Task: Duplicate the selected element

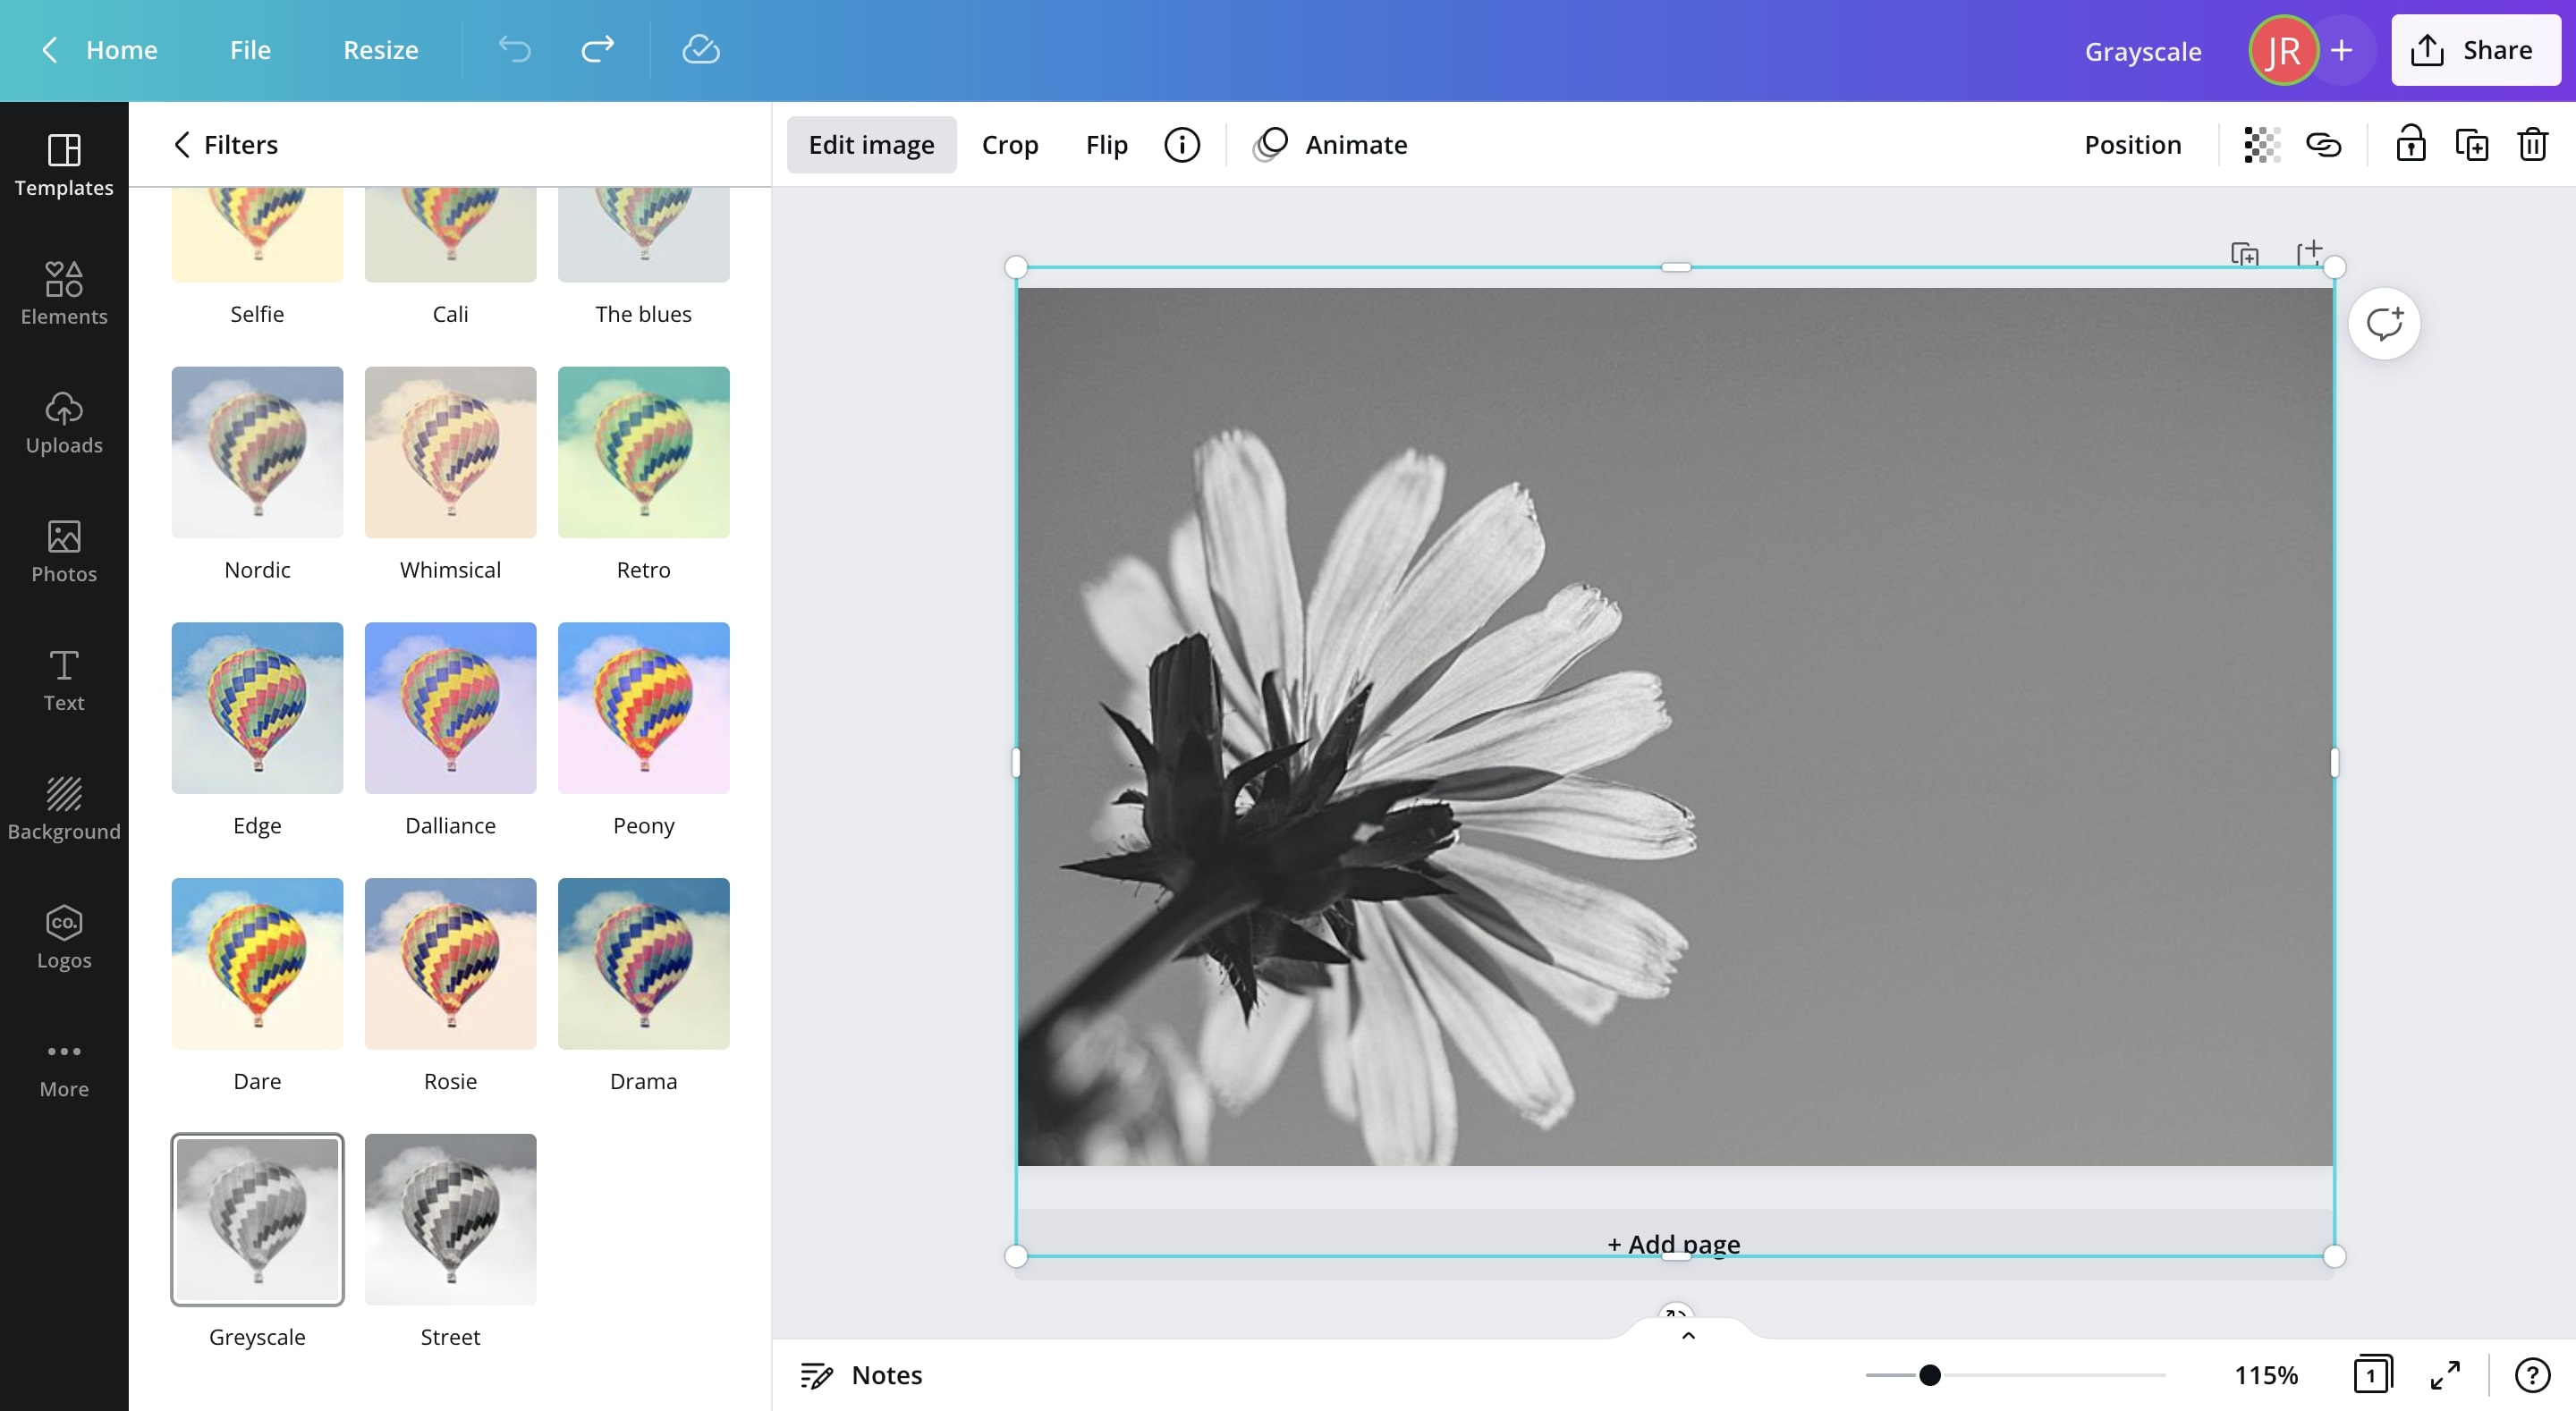Action: (2473, 144)
